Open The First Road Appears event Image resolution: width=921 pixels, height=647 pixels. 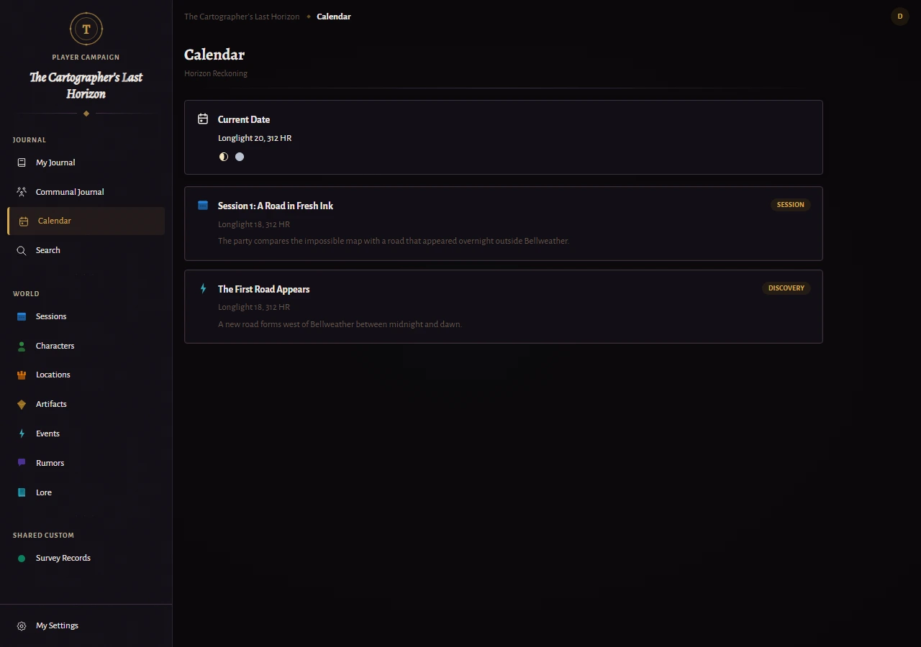[504, 307]
